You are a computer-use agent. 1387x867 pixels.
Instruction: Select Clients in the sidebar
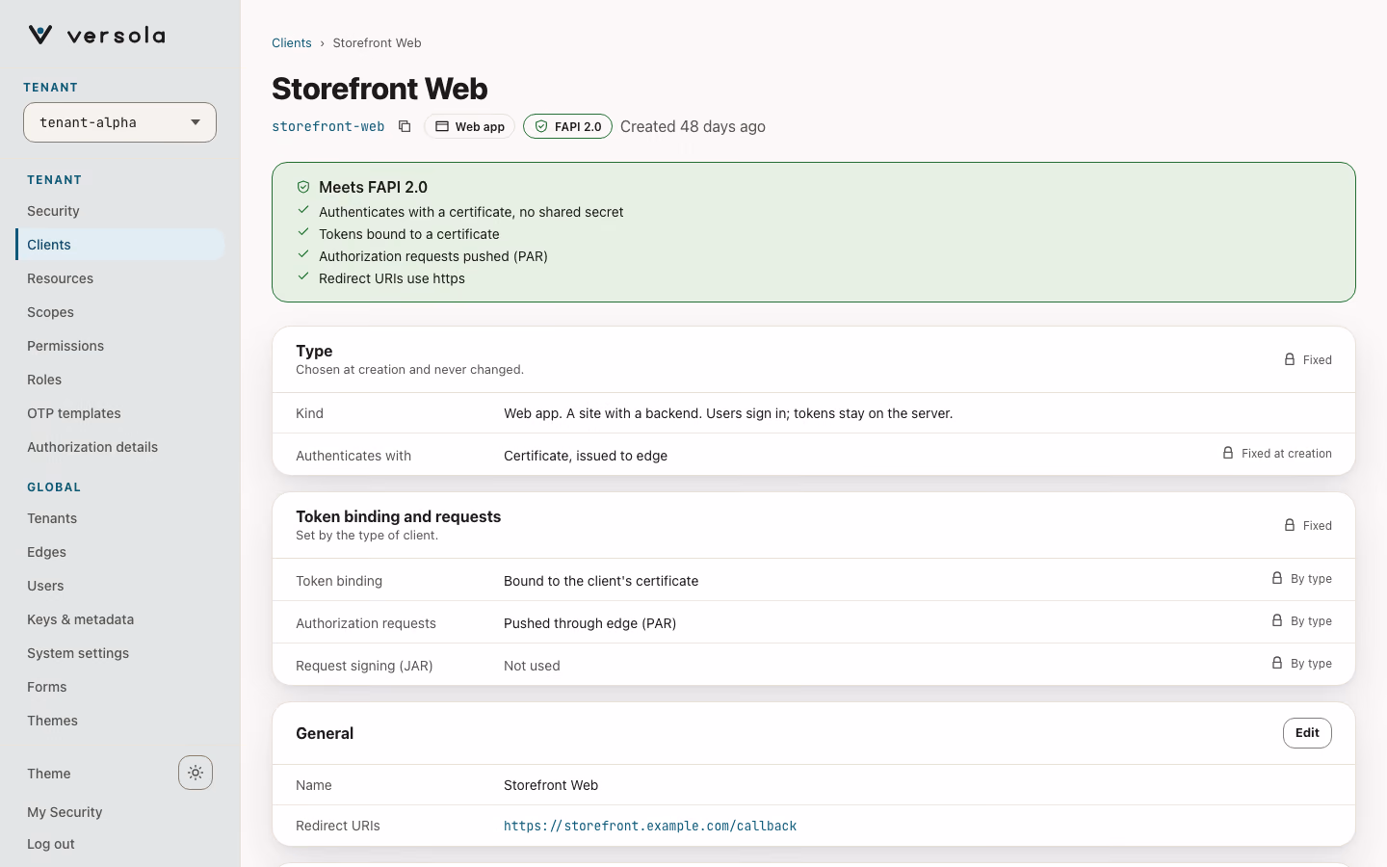(x=119, y=245)
